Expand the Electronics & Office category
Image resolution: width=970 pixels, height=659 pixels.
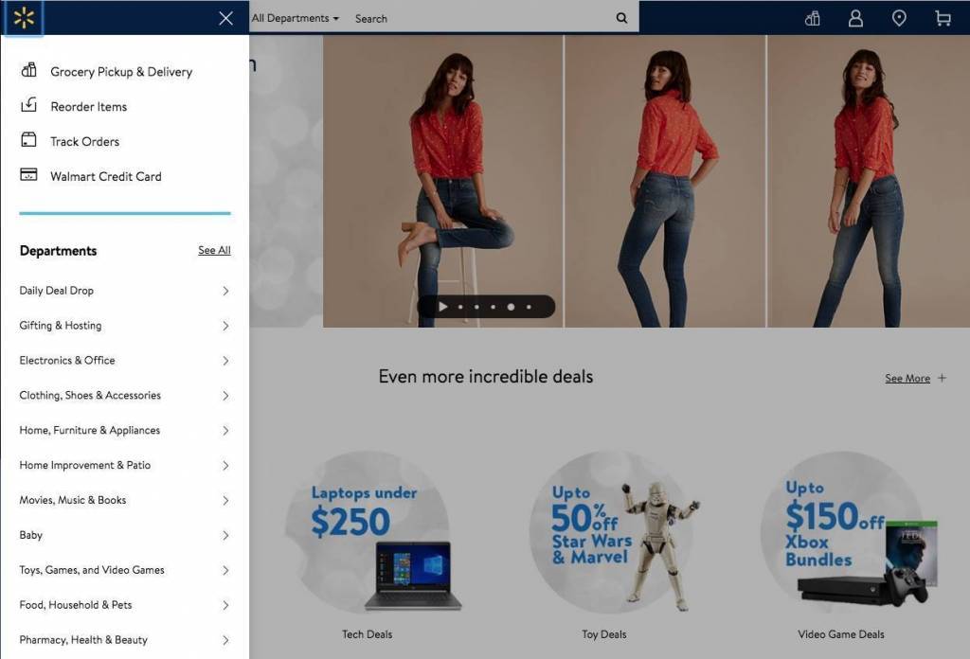69,360
